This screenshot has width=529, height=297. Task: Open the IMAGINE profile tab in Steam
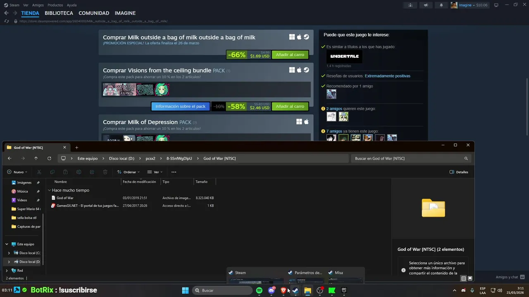(125, 13)
